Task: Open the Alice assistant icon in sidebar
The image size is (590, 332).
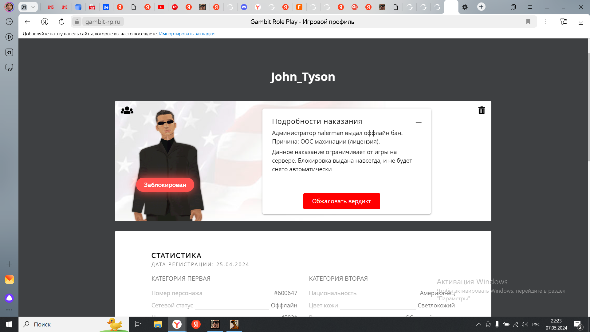Action: (x=9, y=298)
